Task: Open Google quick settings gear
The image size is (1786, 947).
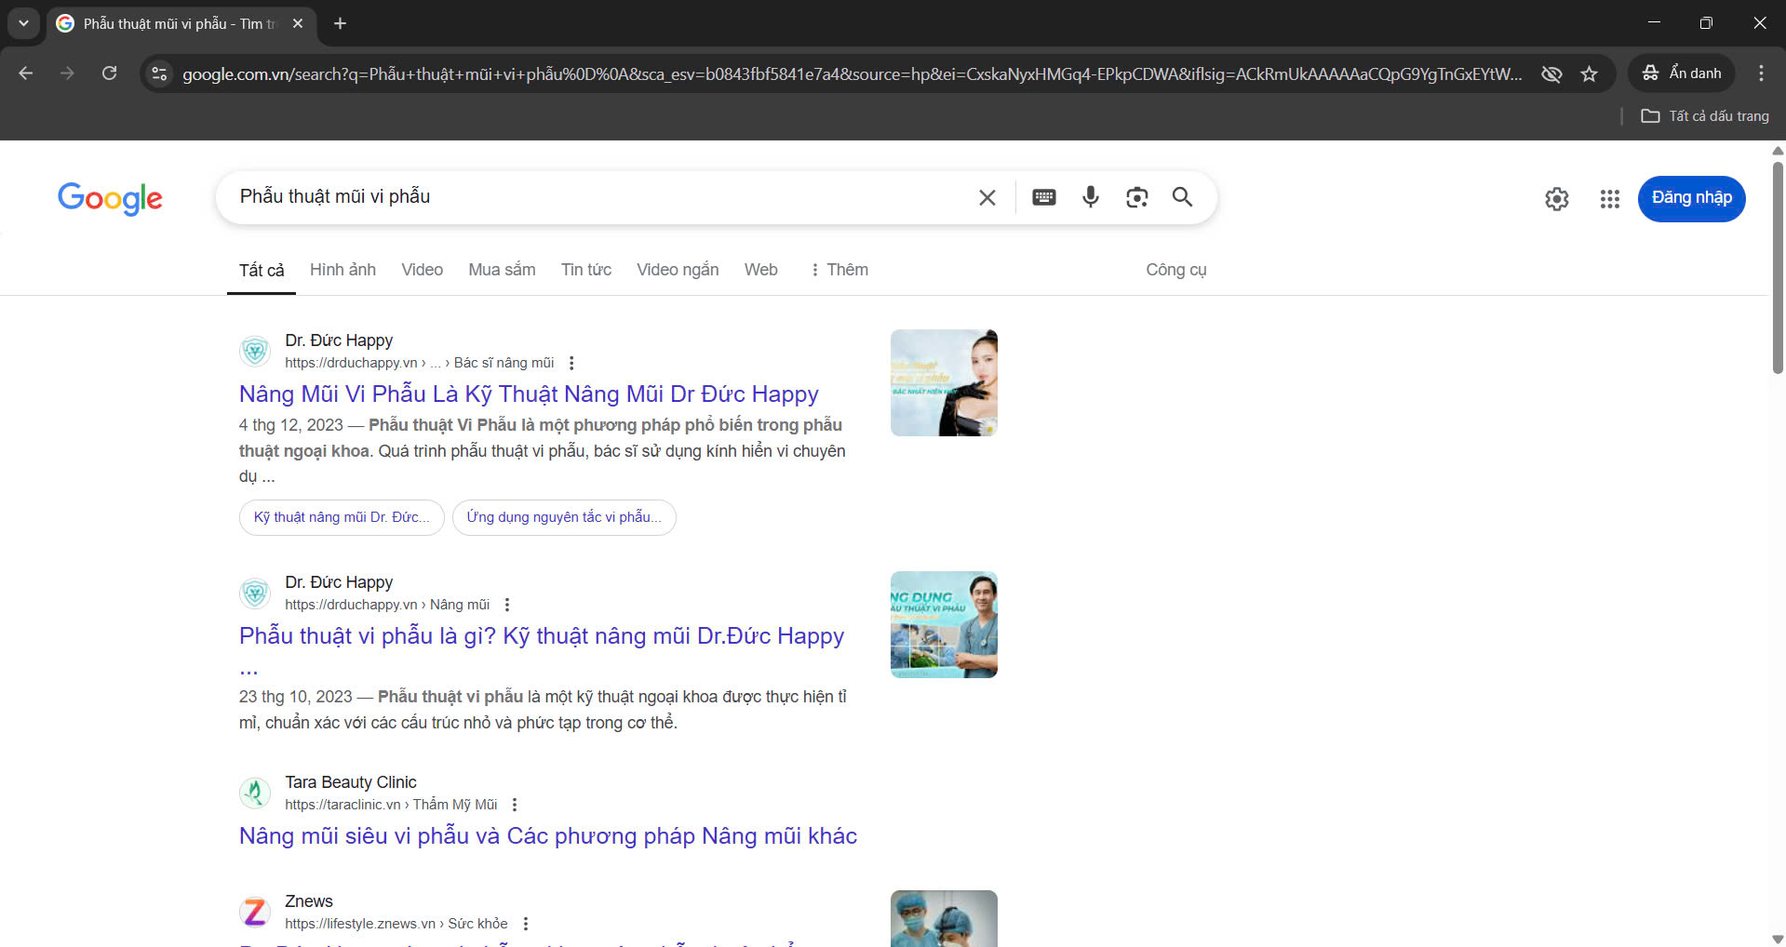Action: coord(1557,198)
